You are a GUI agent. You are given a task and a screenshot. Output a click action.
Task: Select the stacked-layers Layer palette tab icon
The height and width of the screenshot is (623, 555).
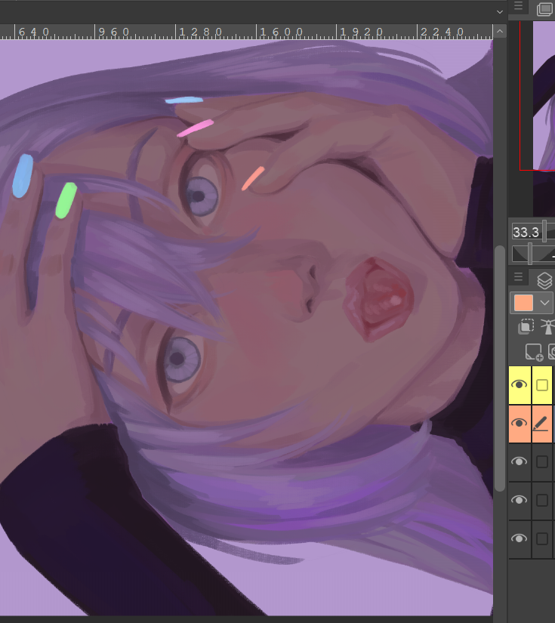544,280
